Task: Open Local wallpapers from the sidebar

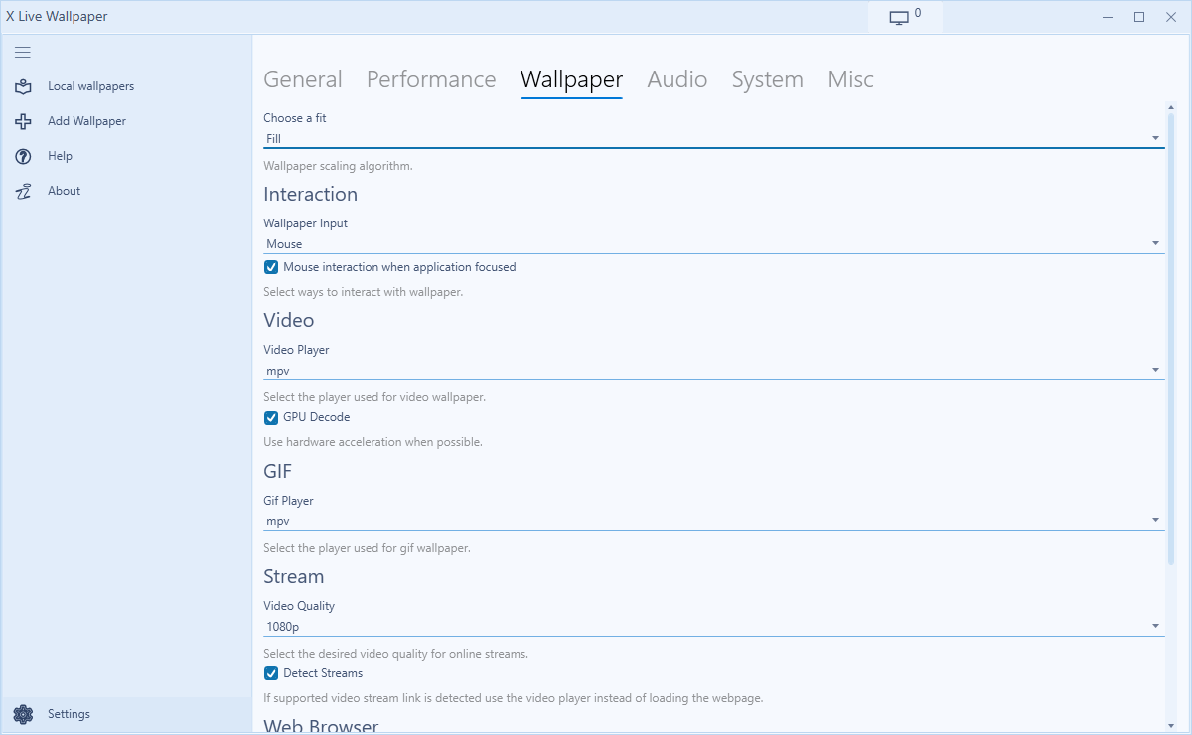Action: [89, 86]
